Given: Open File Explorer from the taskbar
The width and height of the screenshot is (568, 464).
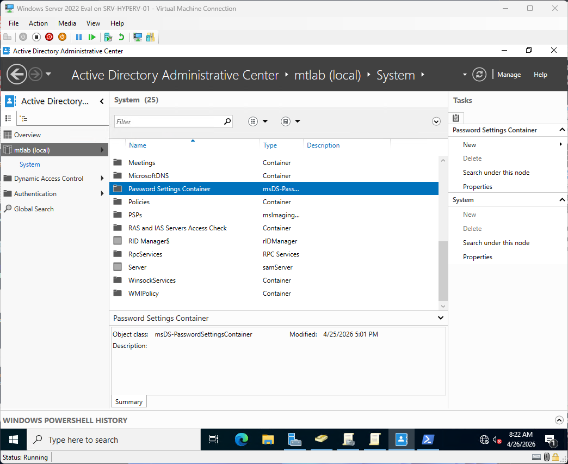Looking at the screenshot, I should [268, 439].
